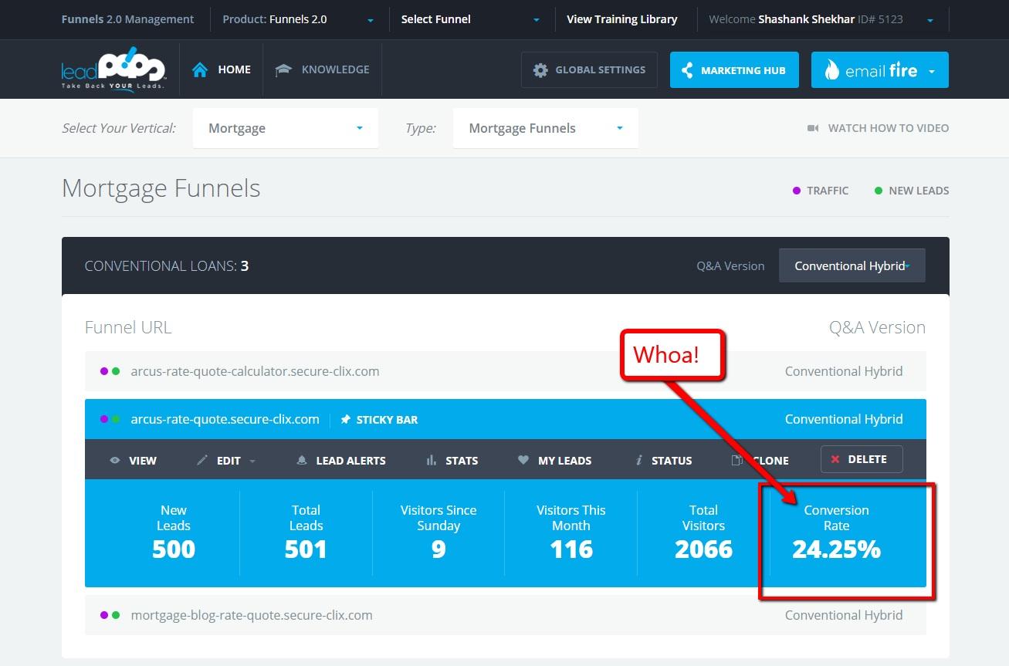The width and height of the screenshot is (1009, 666).
Task: Click the New Leads 500 value
Action: coord(174,549)
